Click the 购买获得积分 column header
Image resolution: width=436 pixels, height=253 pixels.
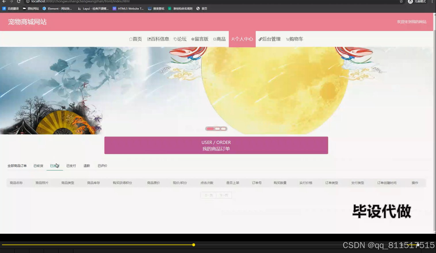(x=122, y=183)
